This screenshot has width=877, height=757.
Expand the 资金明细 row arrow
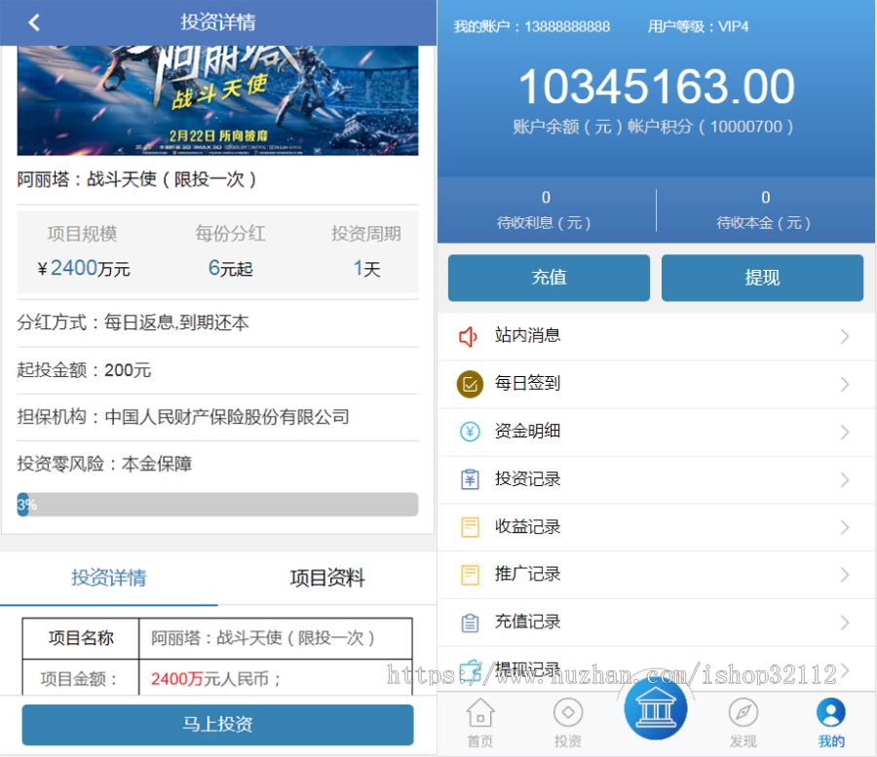[x=844, y=431]
